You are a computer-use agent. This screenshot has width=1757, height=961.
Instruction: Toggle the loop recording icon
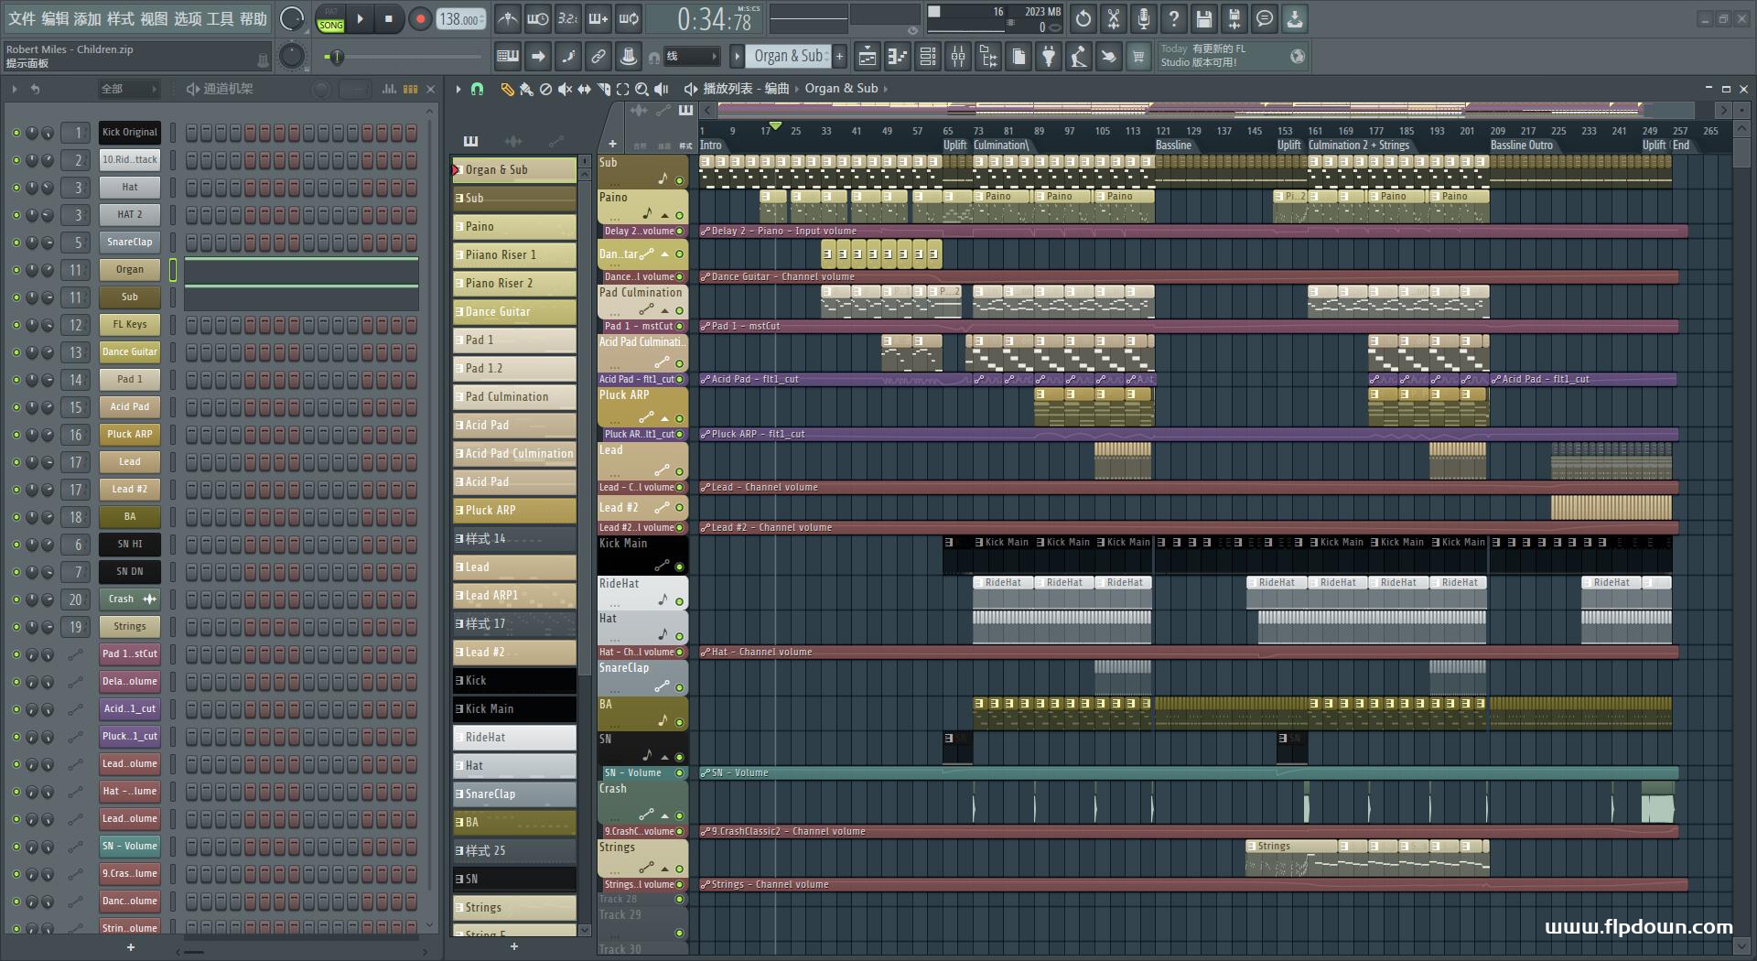tap(629, 18)
